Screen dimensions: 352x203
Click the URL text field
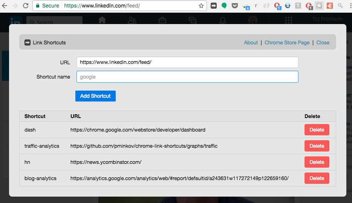pyautogui.click(x=187, y=62)
